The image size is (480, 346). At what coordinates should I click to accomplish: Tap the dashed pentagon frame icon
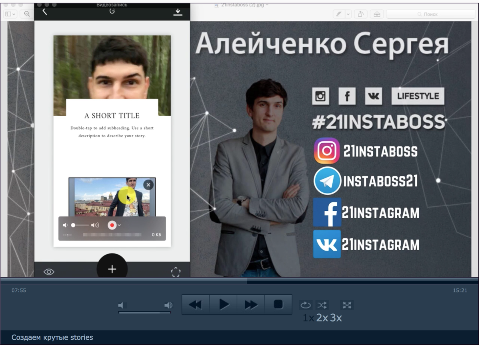176,272
